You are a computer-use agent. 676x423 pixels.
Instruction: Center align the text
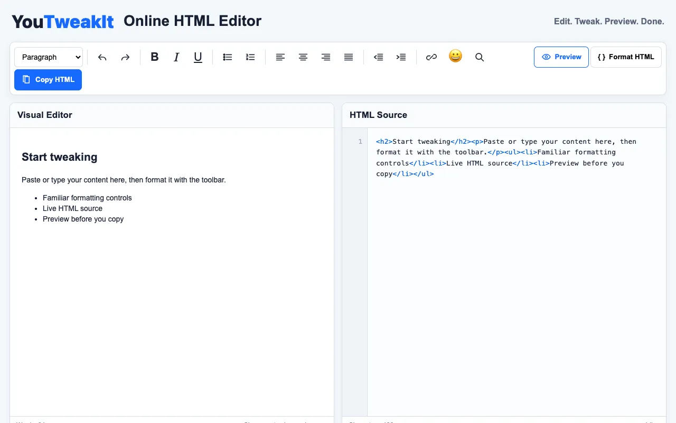(303, 57)
